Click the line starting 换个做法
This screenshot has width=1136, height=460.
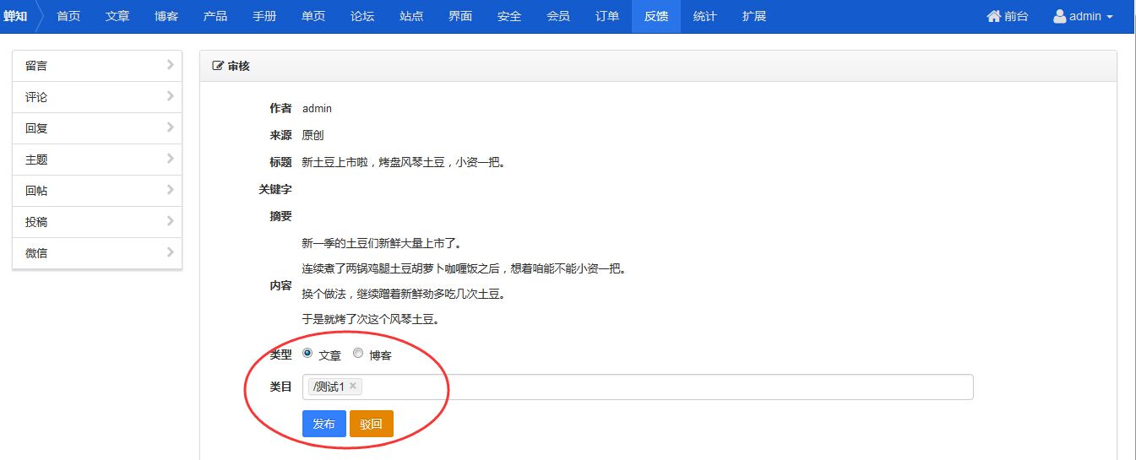404,295
